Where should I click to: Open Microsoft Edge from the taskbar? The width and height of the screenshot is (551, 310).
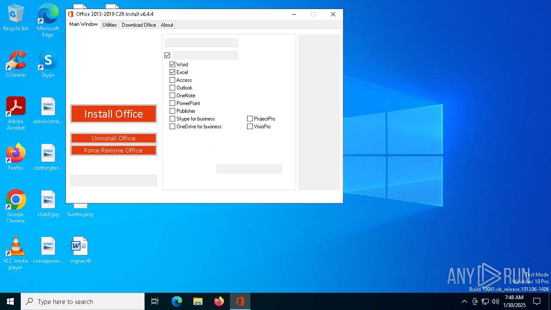pos(177,301)
